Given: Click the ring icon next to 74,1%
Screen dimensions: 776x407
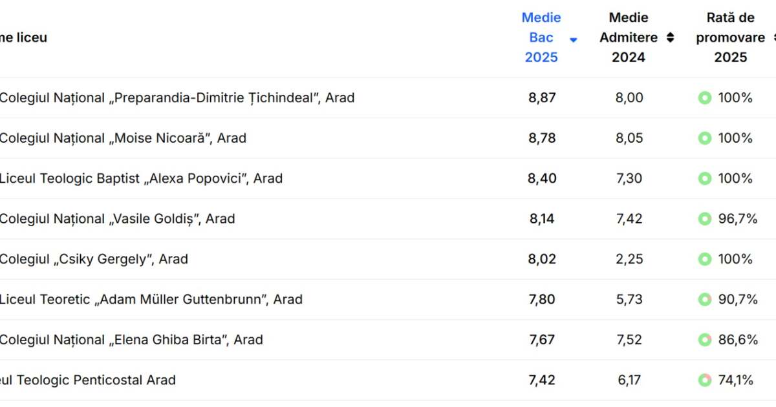Looking at the screenshot, I should [x=705, y=381].
